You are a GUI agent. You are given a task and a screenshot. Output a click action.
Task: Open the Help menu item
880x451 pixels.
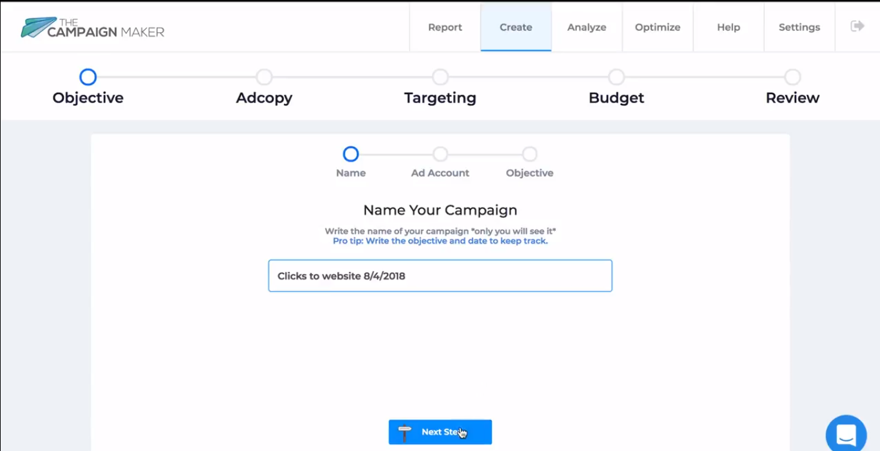(728, 27)
